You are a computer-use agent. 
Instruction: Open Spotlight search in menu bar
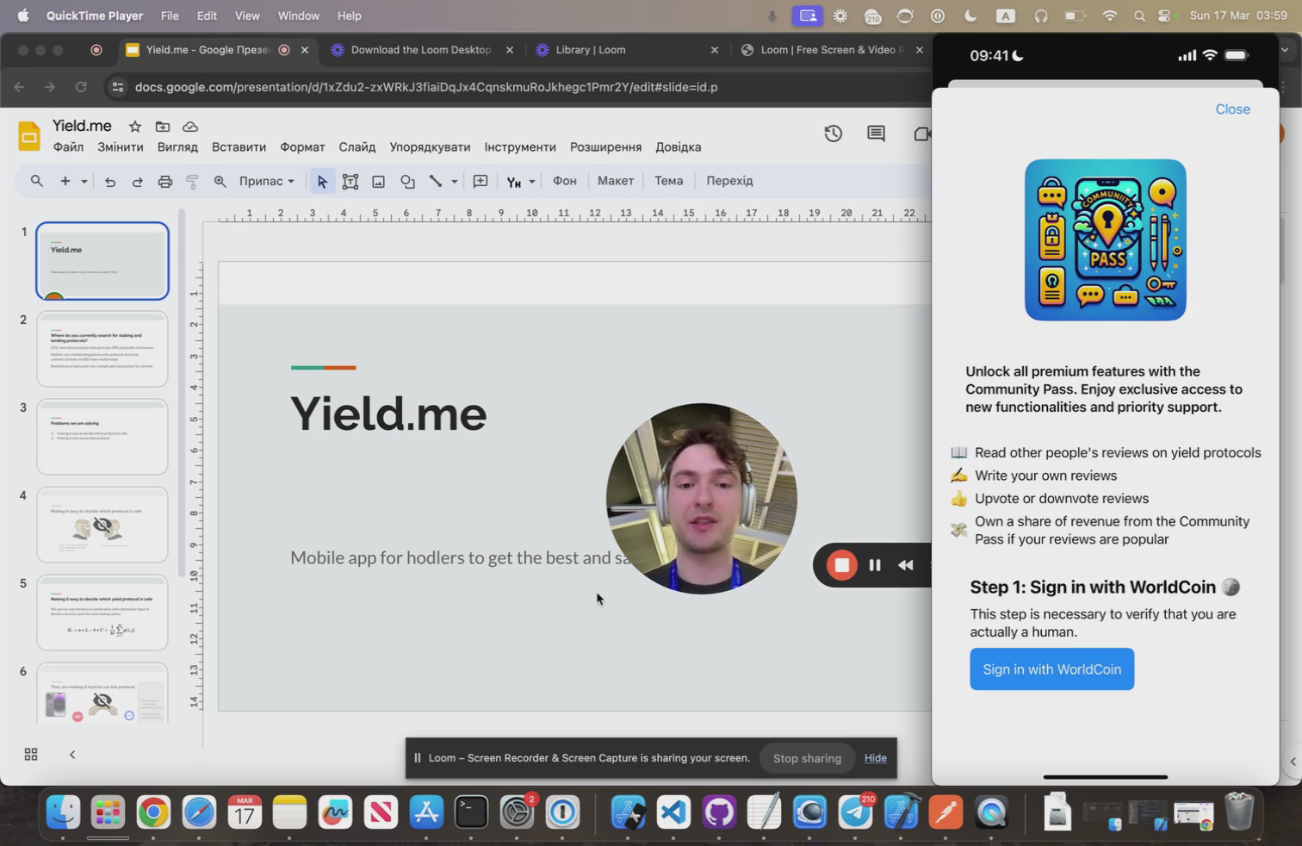[x=1139, y=16]
